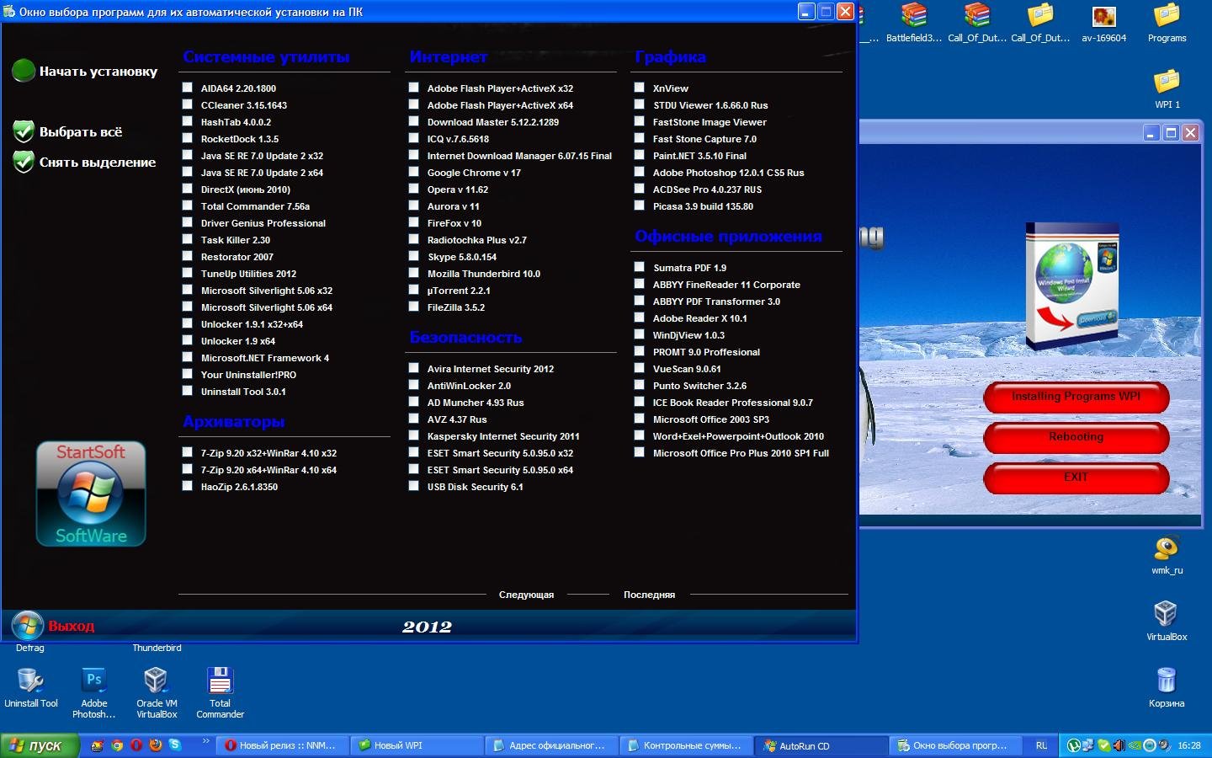
Task: Click the Windows orb exit icon
Action: [27, 626]
